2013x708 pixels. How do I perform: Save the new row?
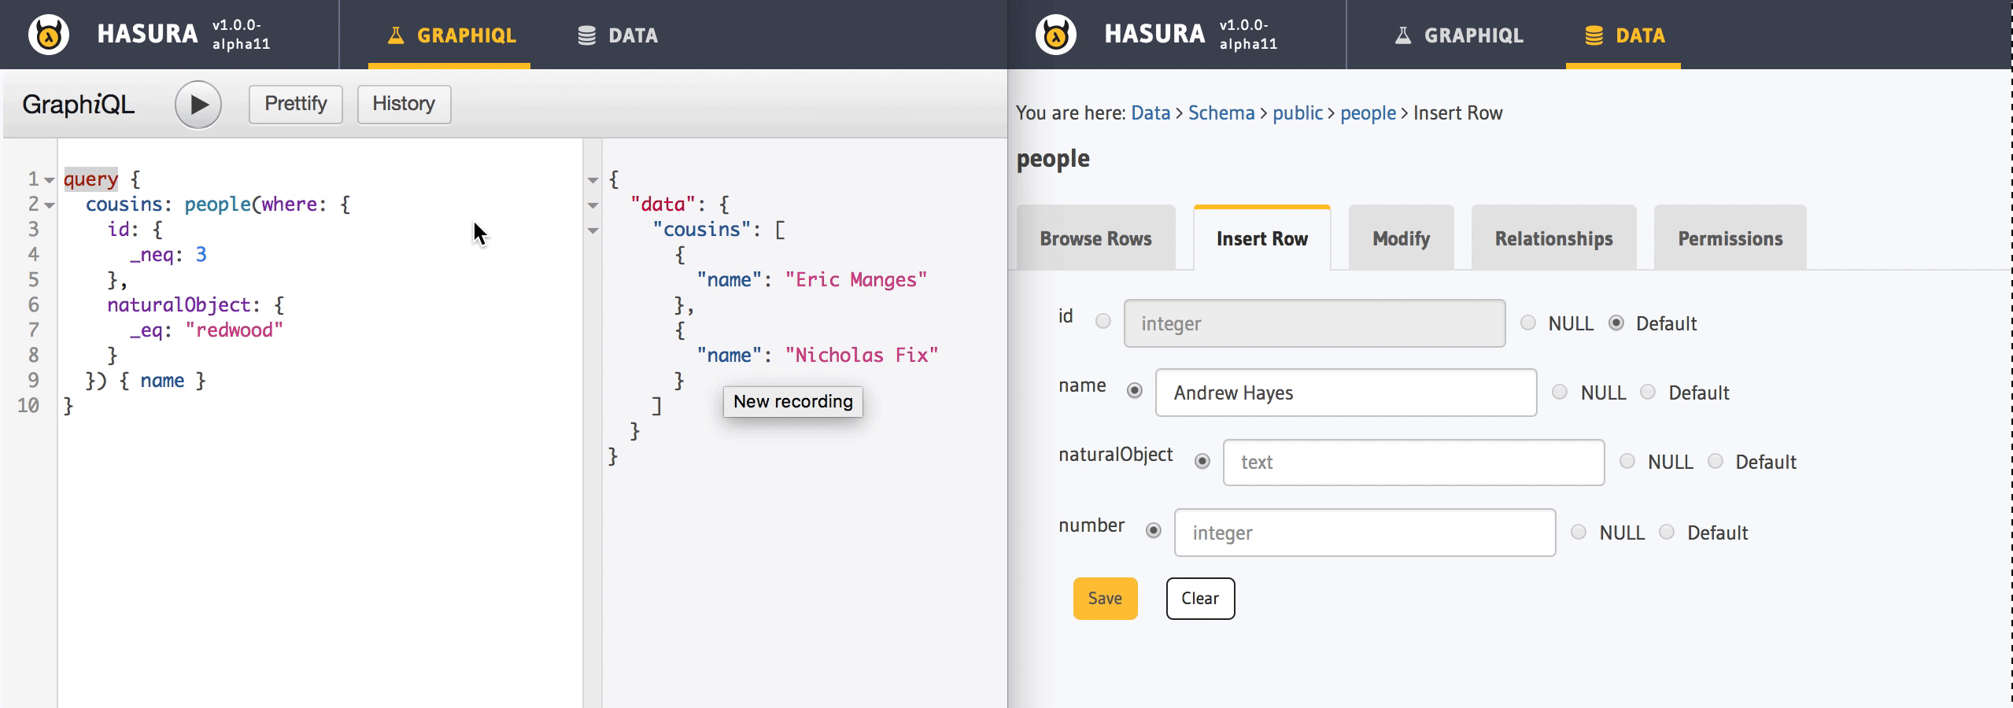1105,599
